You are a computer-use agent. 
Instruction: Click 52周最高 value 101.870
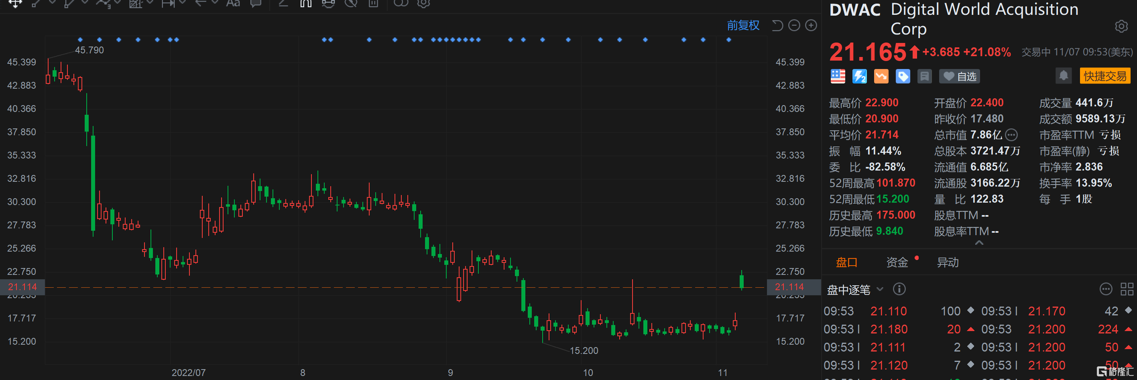[x=895, y=183]
